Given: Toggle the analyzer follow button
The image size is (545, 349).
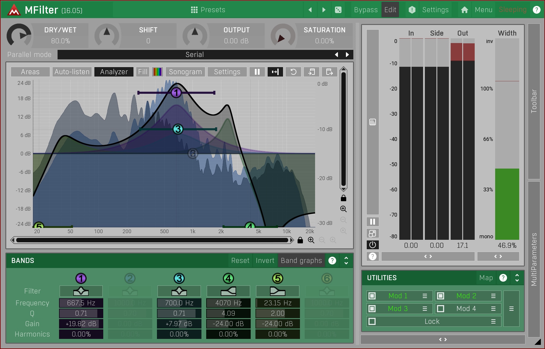Looking at the screenshot, I should click(275, 72).
